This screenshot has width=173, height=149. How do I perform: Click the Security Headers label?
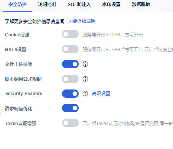[24, 94]
